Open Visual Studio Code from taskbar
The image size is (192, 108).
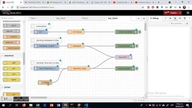[86, 105]
